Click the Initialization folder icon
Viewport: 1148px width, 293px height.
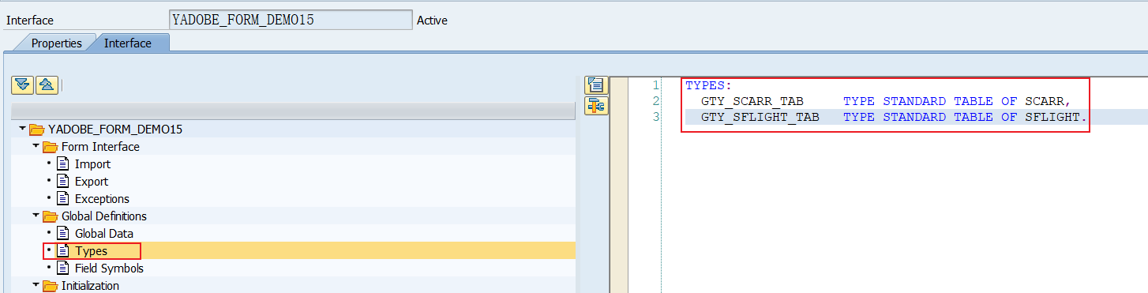tap(50, 286)
